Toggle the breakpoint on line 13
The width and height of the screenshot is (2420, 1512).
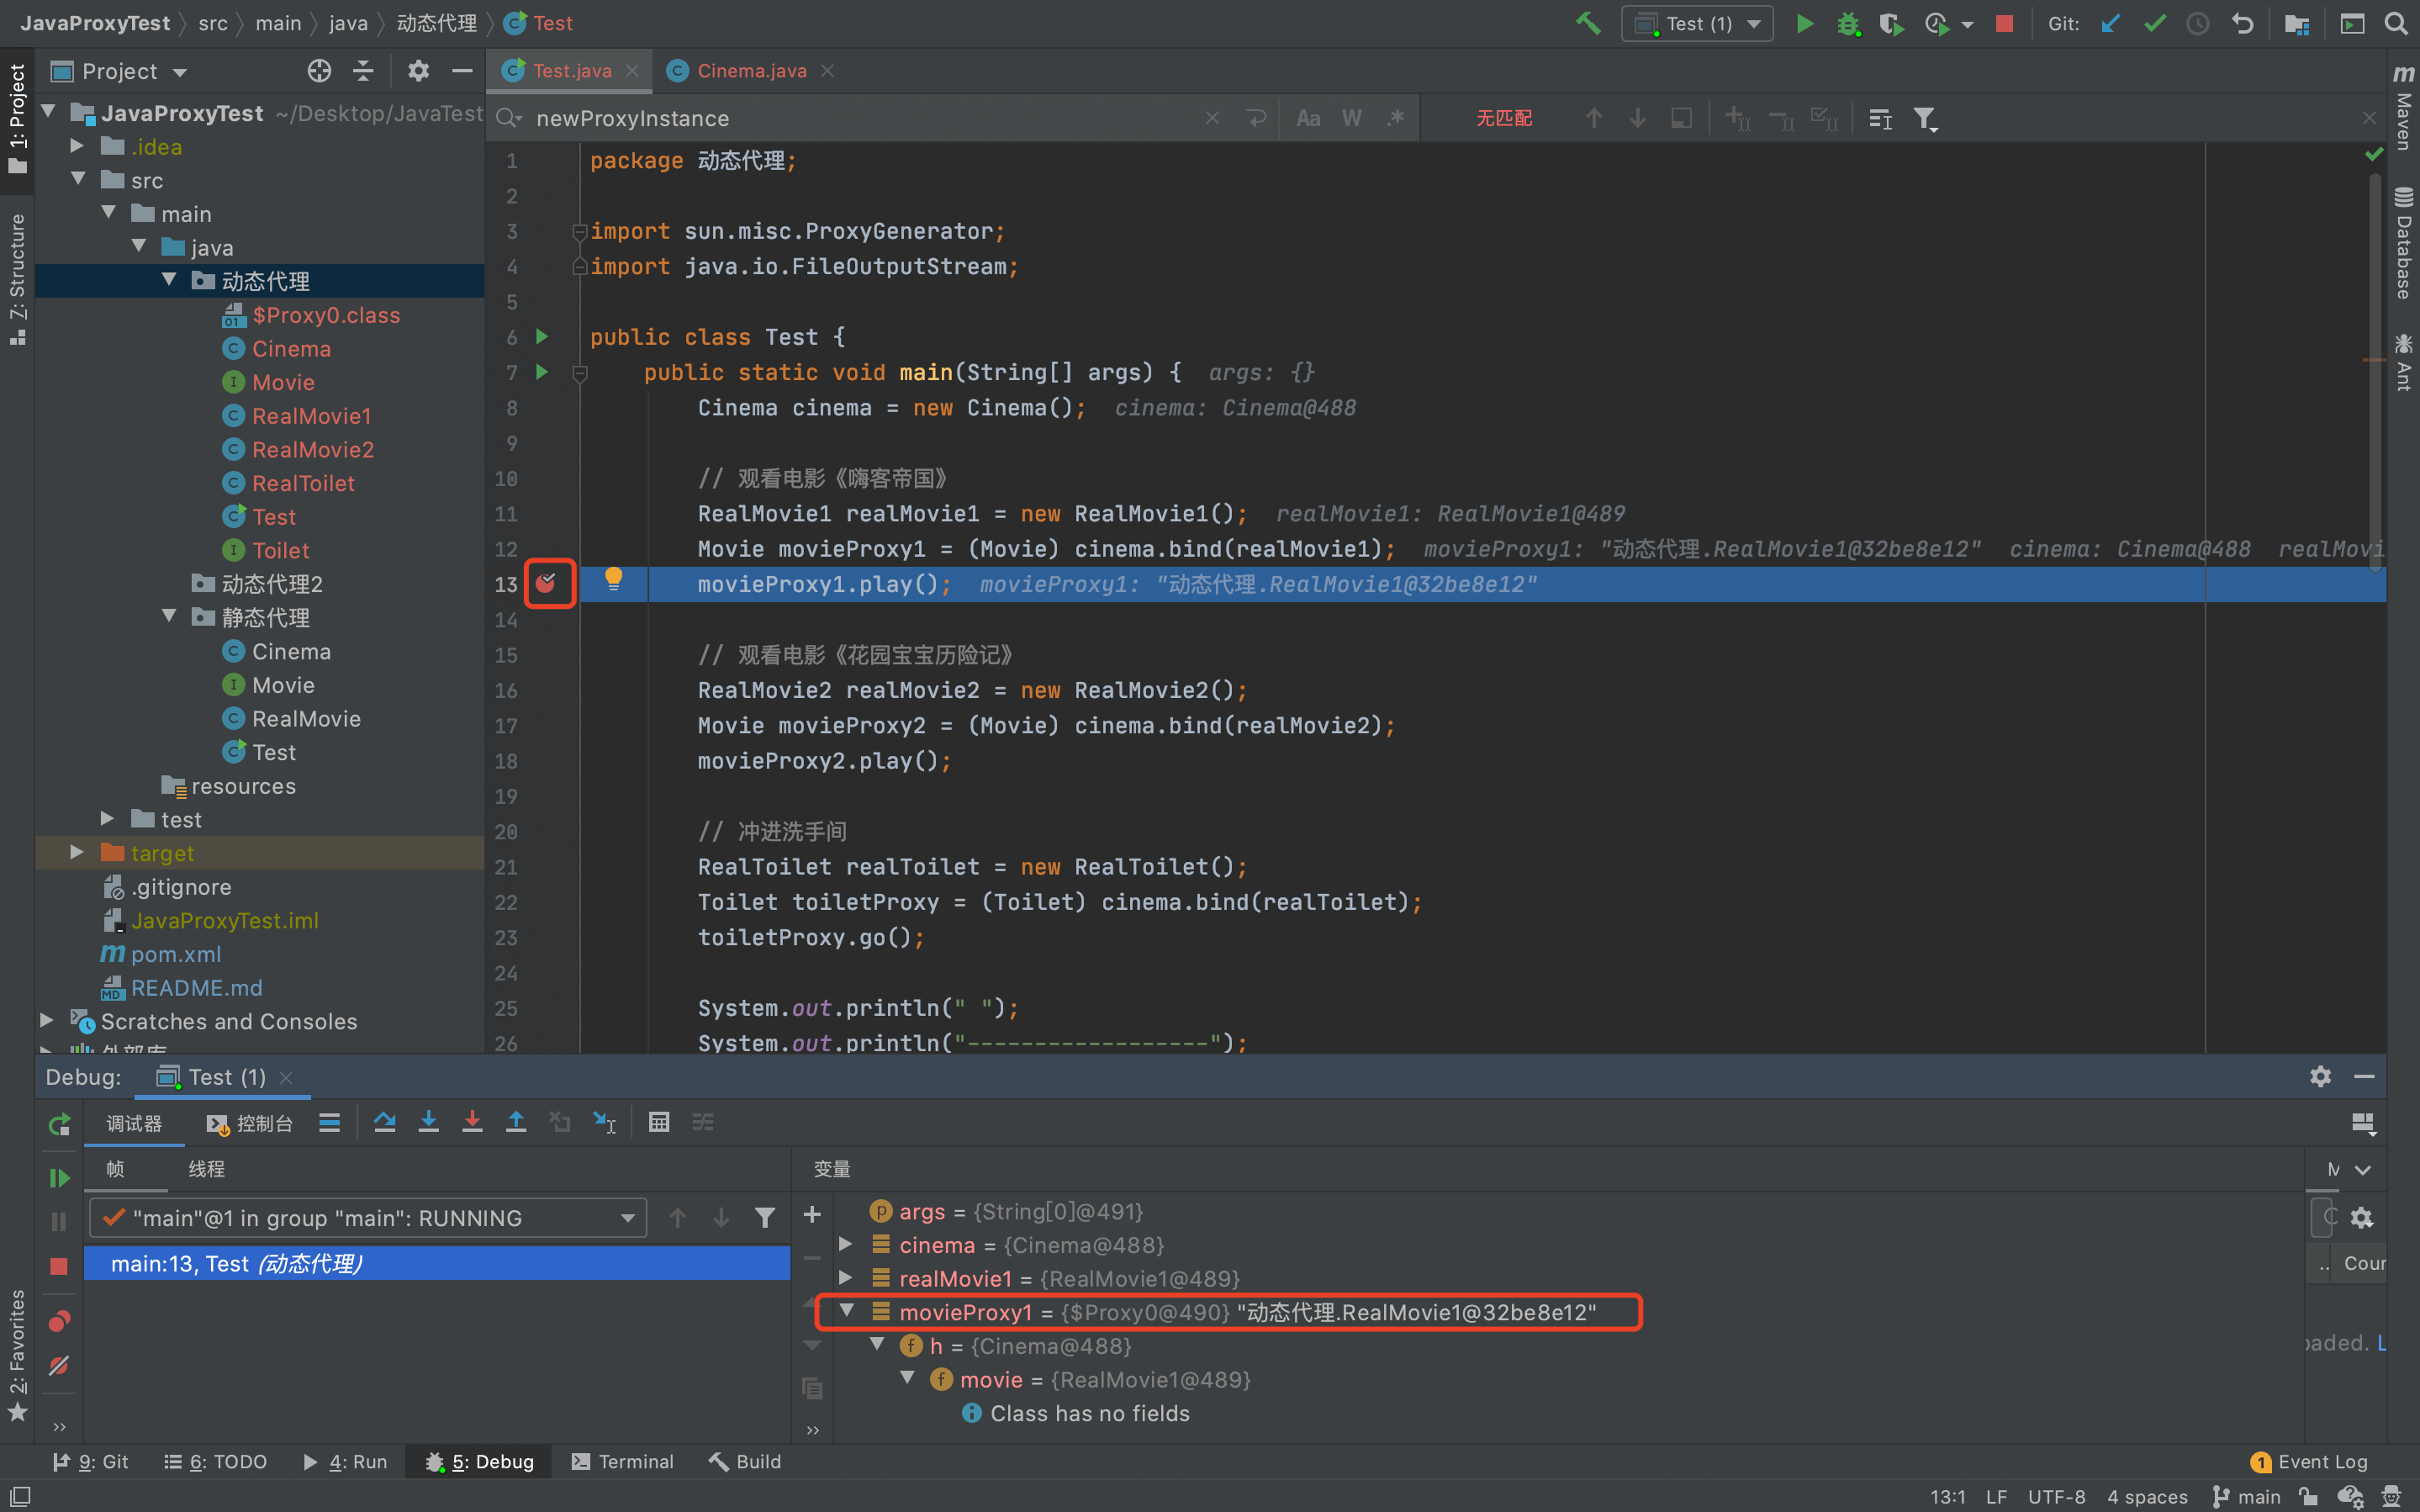[547, 583]
